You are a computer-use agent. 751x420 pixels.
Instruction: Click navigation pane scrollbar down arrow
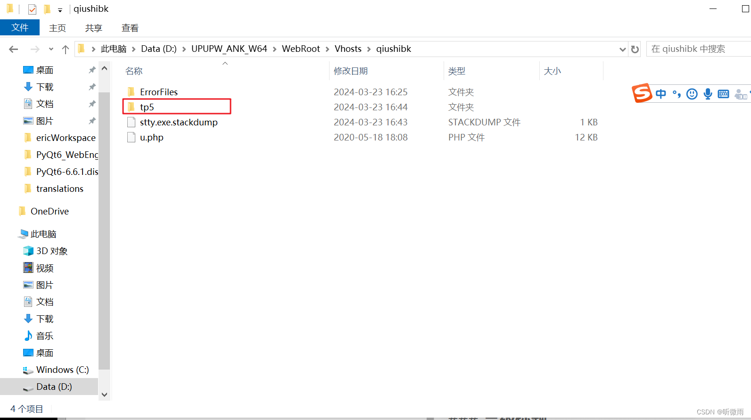(105, 395)
